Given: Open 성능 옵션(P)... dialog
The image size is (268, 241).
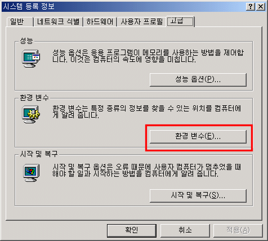Looking at the screenshot, I should (x=198, y=80).
